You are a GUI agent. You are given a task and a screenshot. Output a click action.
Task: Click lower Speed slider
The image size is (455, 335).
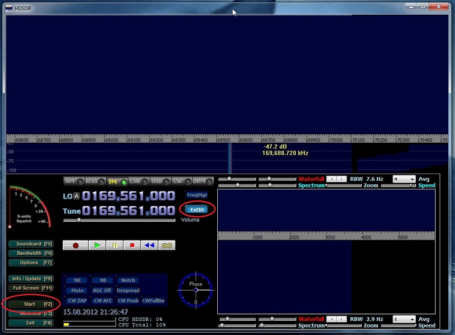click(x=399, y=325)
